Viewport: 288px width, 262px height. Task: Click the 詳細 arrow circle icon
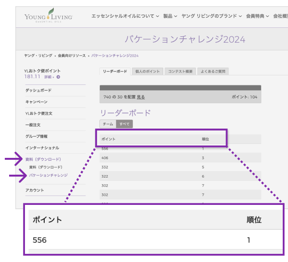(x=58, y=77)
